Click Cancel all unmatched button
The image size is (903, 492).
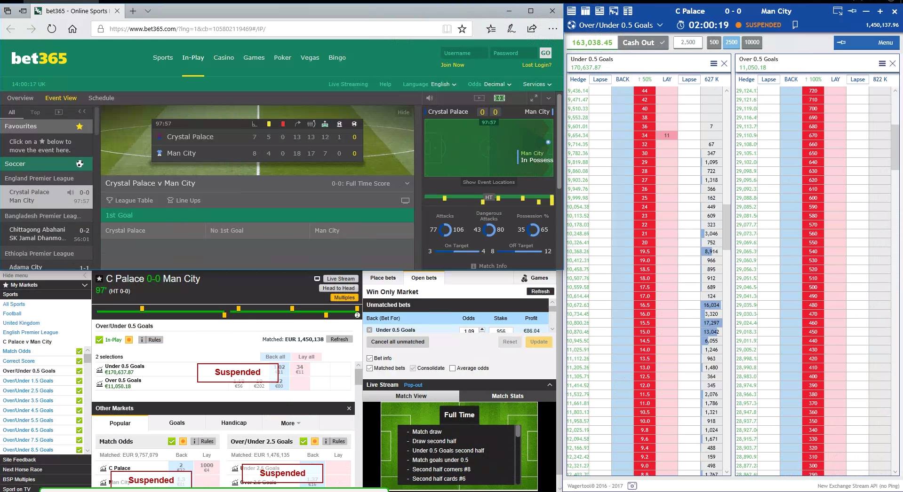(x=398, y=342)
